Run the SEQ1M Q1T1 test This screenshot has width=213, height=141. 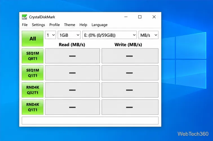tap(33, 73)
